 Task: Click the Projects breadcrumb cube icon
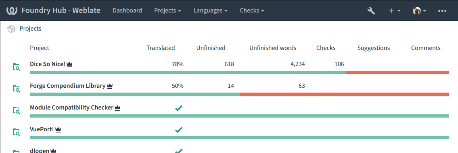click(11, 29)
